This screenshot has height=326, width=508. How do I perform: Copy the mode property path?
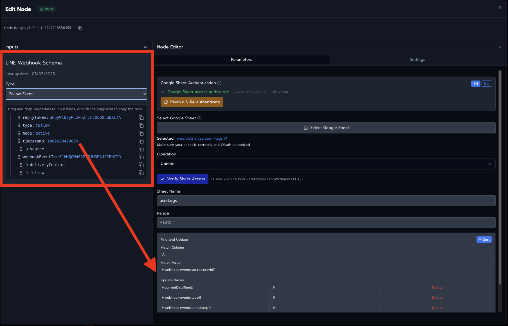141,133
